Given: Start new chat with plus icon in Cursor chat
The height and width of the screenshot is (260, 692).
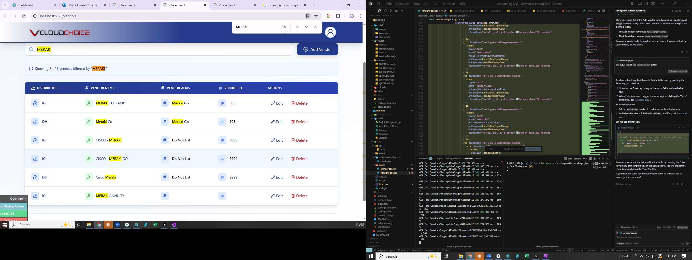Looking at the screenshot, I should [672, 11].
